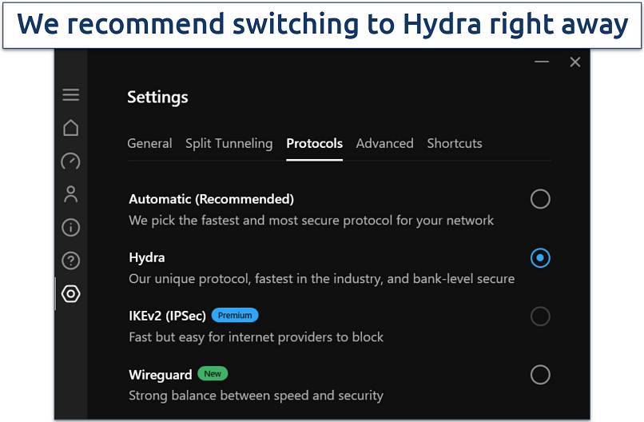
Task: Switch to the Advanced tab
Action: 384,144
